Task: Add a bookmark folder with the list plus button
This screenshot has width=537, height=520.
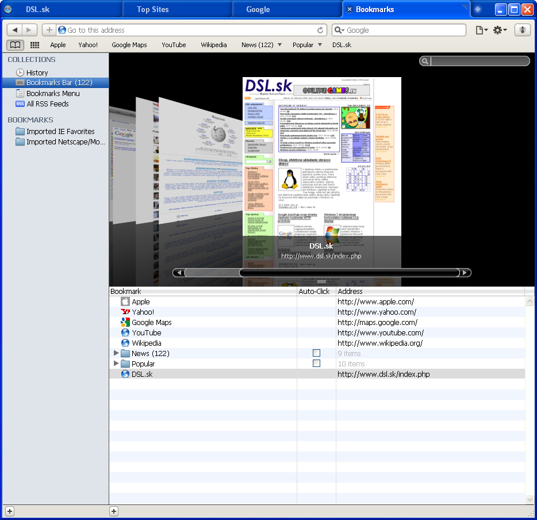Action: click(114, 511)
